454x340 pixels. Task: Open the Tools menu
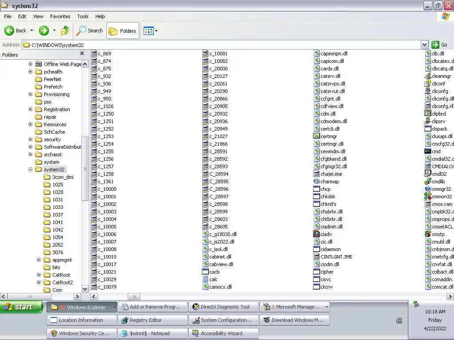point(83,16)
